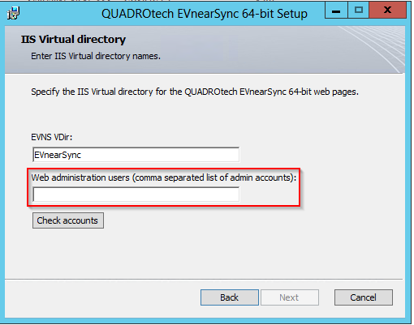Click the 'Enter IIS Virtual directory names' subtitle
Image resolution: width=414 pixels, height=325 pixels.
click(x=96, y=56)
